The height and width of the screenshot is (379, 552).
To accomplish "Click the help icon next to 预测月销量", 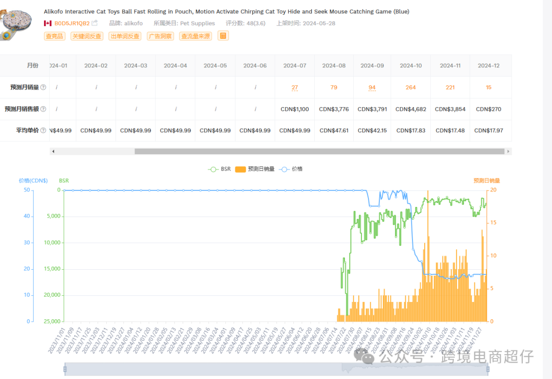I will [43, 87].
